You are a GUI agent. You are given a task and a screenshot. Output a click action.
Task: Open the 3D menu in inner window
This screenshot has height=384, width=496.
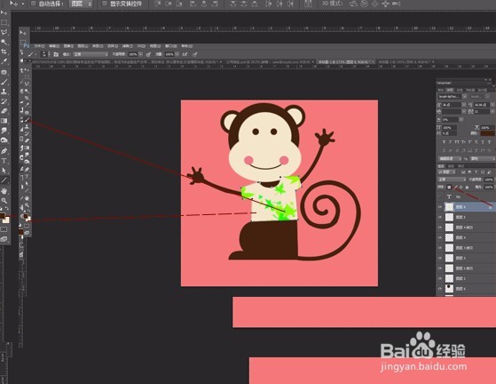click(141, 46)
